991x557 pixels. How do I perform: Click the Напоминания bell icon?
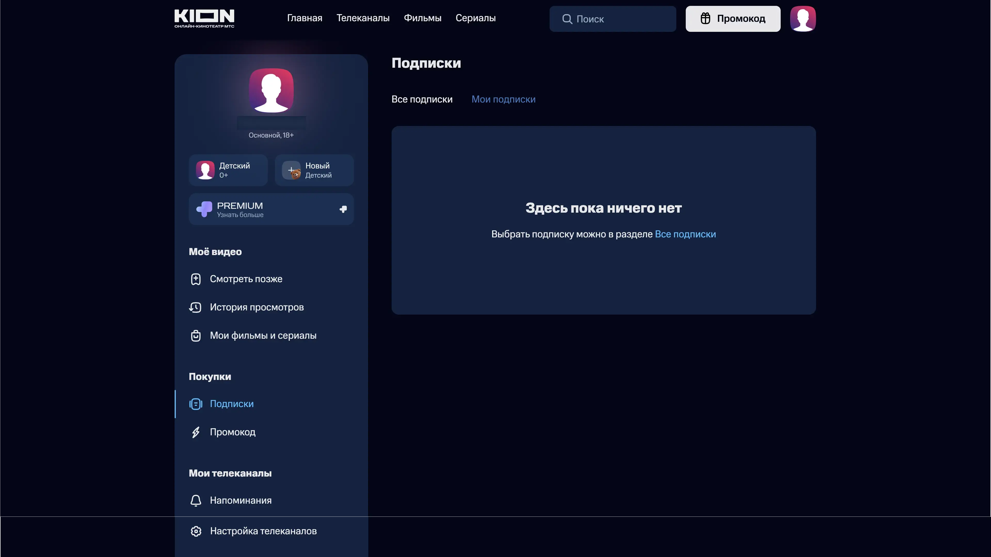click(x=196, y=501)
